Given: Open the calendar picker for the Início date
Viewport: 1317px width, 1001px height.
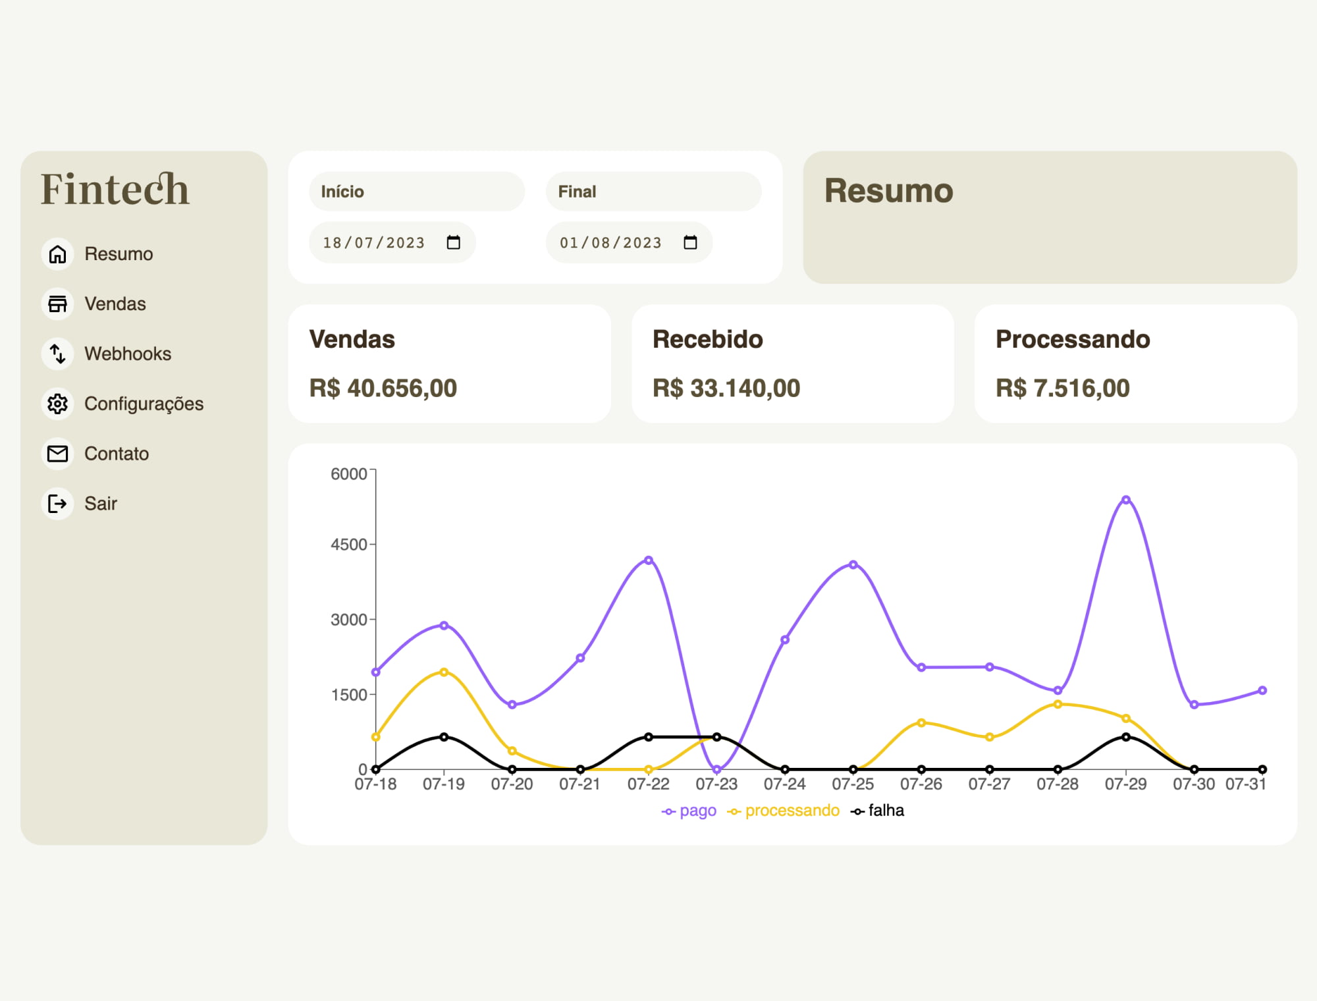Looking at the screenshot, I should point(453,242).
